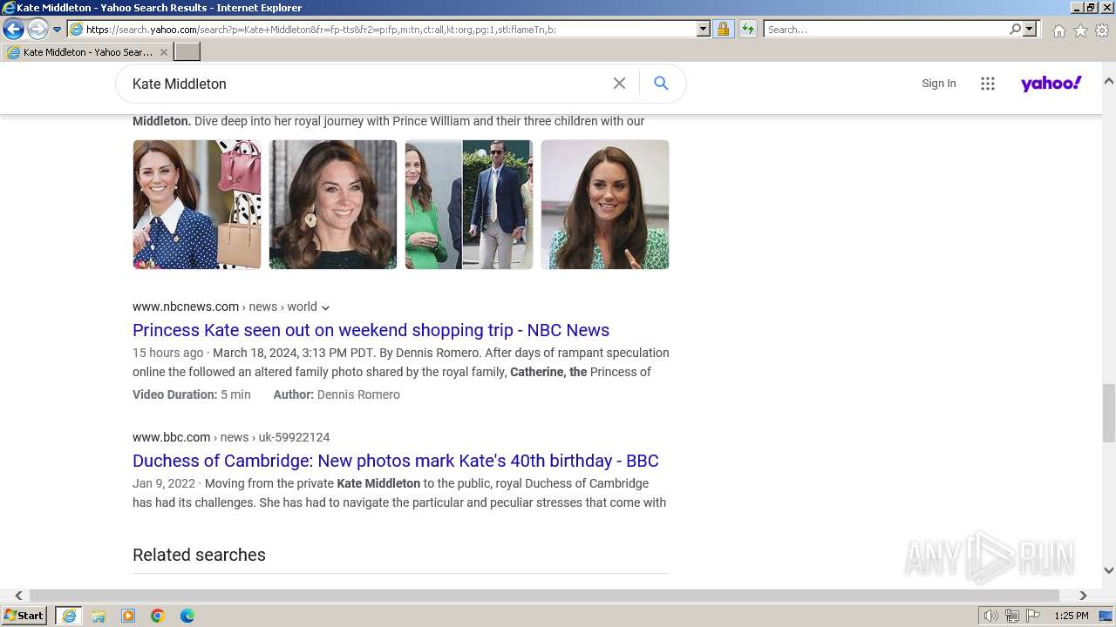Click the Author: Dennis Romero text
The width and height of the screenshot is (1116, 627).
pos(337,394)
